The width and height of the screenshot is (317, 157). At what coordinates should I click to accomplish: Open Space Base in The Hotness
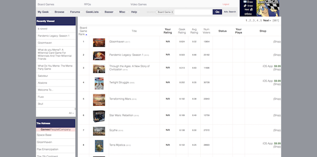(x=44, y=135)
